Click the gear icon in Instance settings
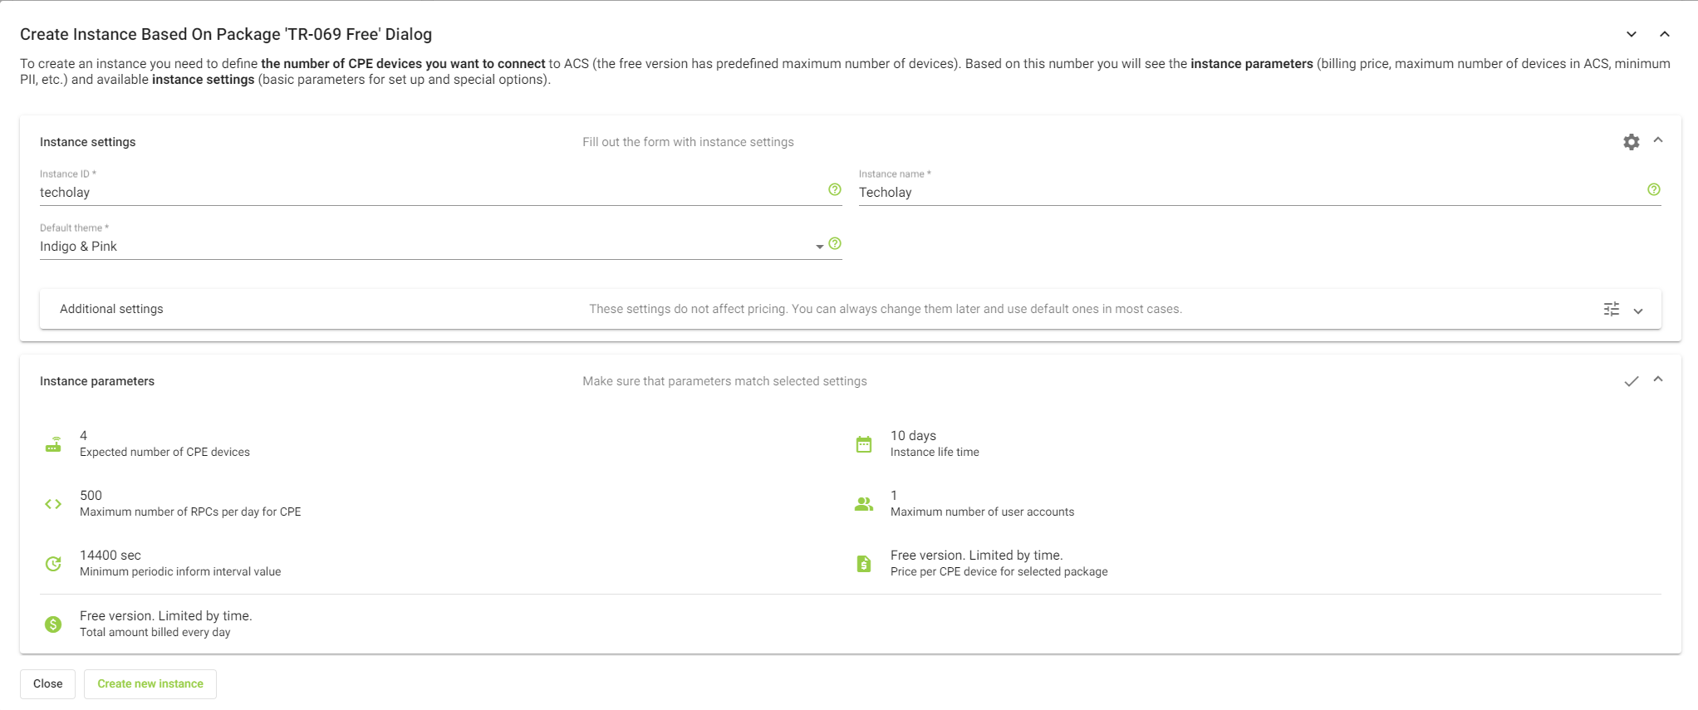The image size is (1698, 710). (1631, 142)
